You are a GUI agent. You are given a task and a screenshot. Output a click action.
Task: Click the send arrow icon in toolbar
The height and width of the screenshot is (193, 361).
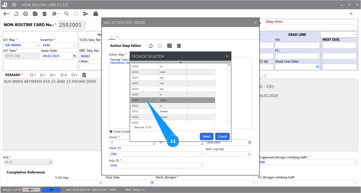pyautogui.click(x=86, y=14)
